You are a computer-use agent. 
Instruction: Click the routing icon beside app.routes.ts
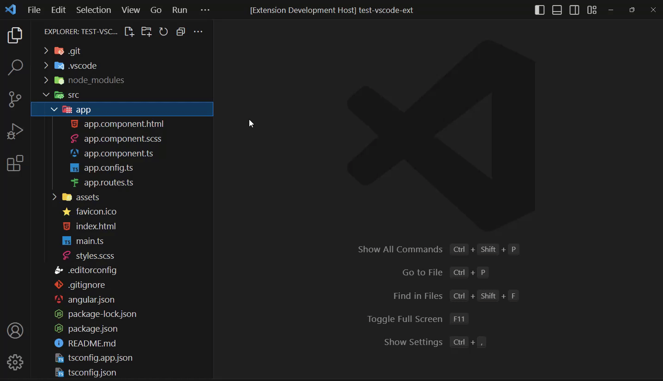click(x=74, y=182)
